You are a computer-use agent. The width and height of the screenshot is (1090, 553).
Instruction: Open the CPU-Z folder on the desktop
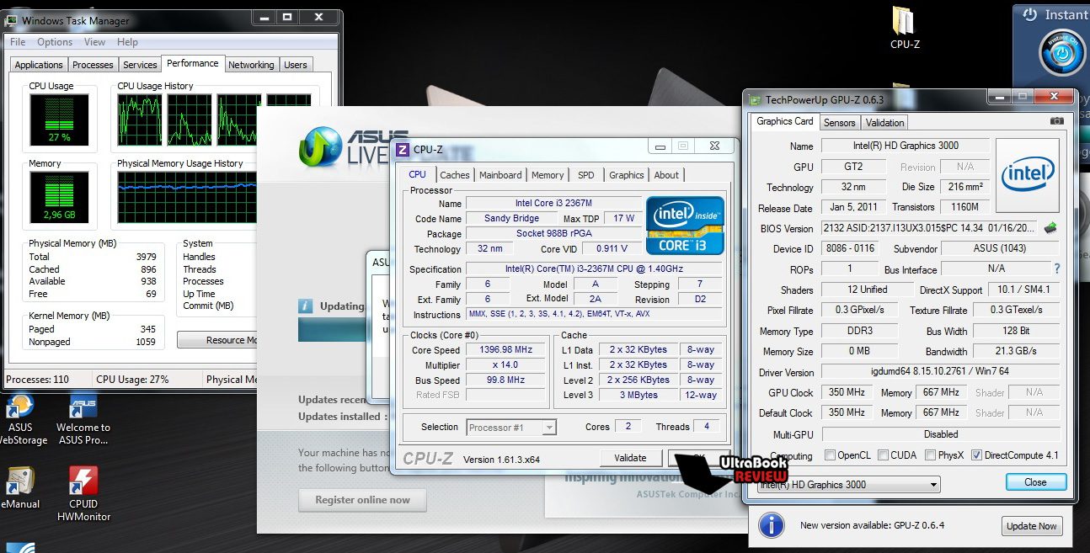click(904, 28)
